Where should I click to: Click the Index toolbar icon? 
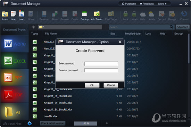(x=5, y=14)
